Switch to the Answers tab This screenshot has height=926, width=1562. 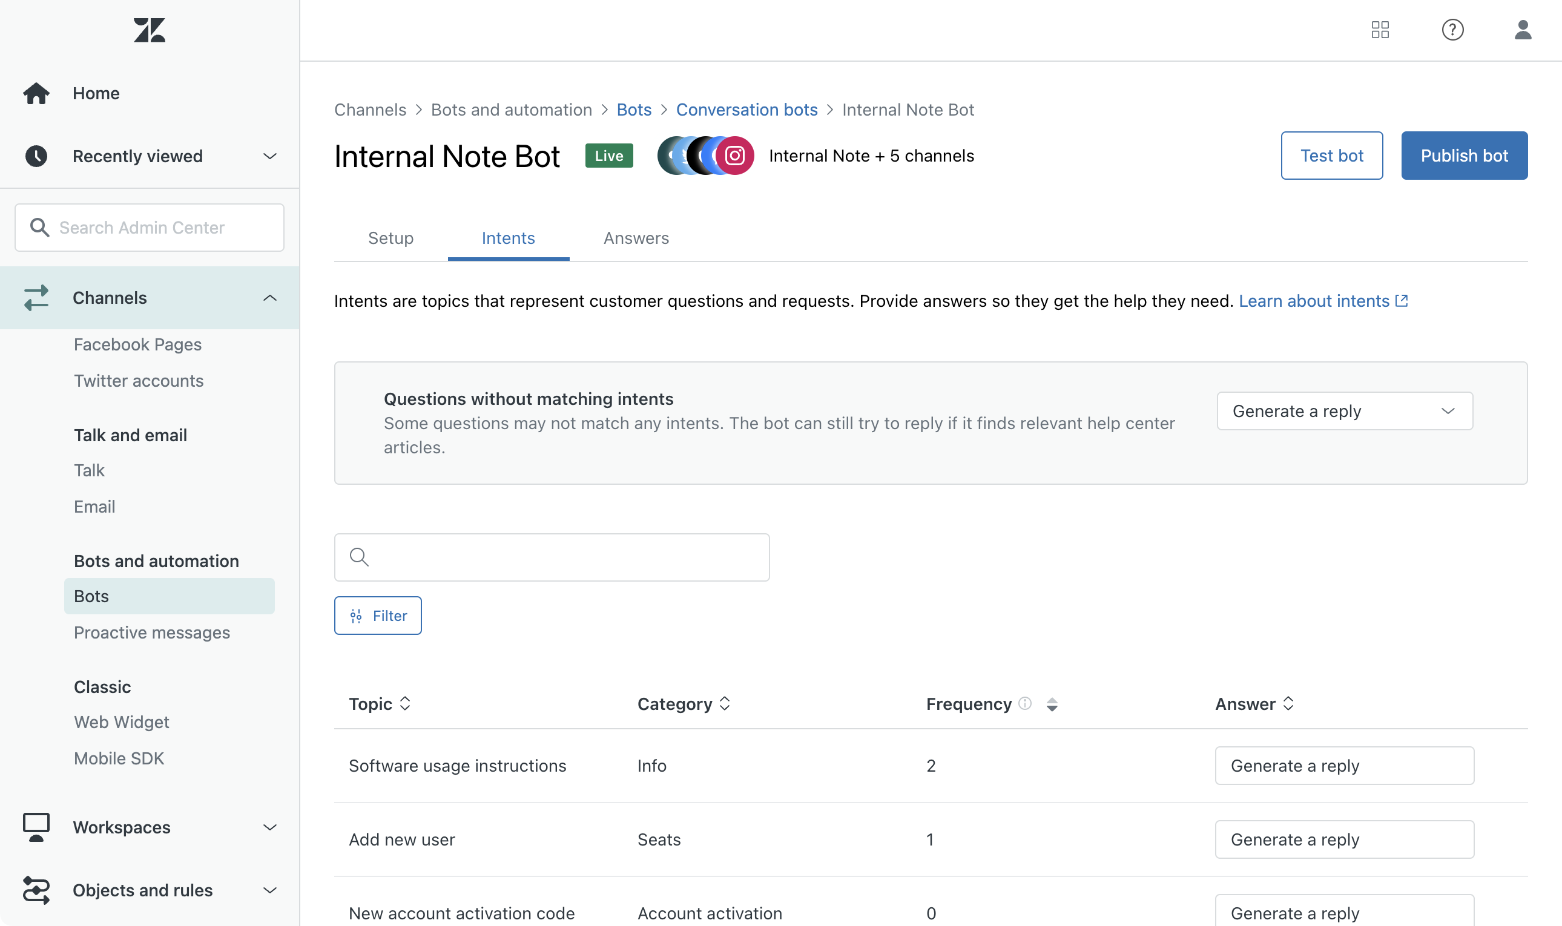[x=636, y=238]
